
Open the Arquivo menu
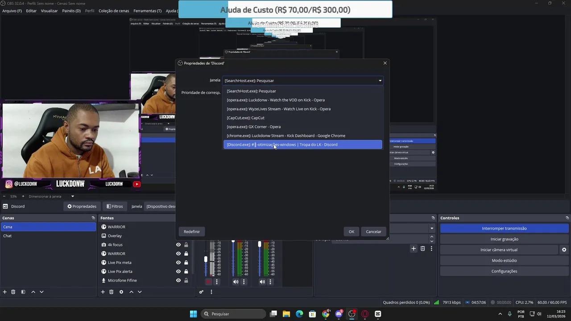12,11
